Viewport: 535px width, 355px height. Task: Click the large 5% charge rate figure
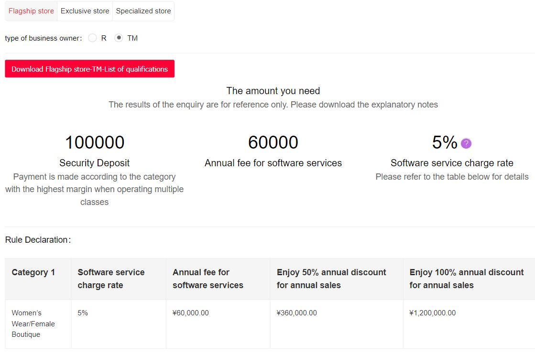444,142
